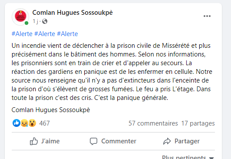Open the 17 partages link
This screenshot has height=159, width=231.
pos(198,123)
